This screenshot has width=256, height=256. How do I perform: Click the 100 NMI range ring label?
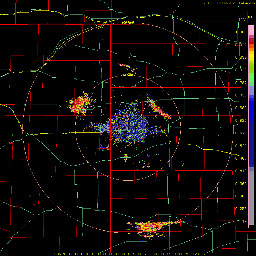point(128,22)
